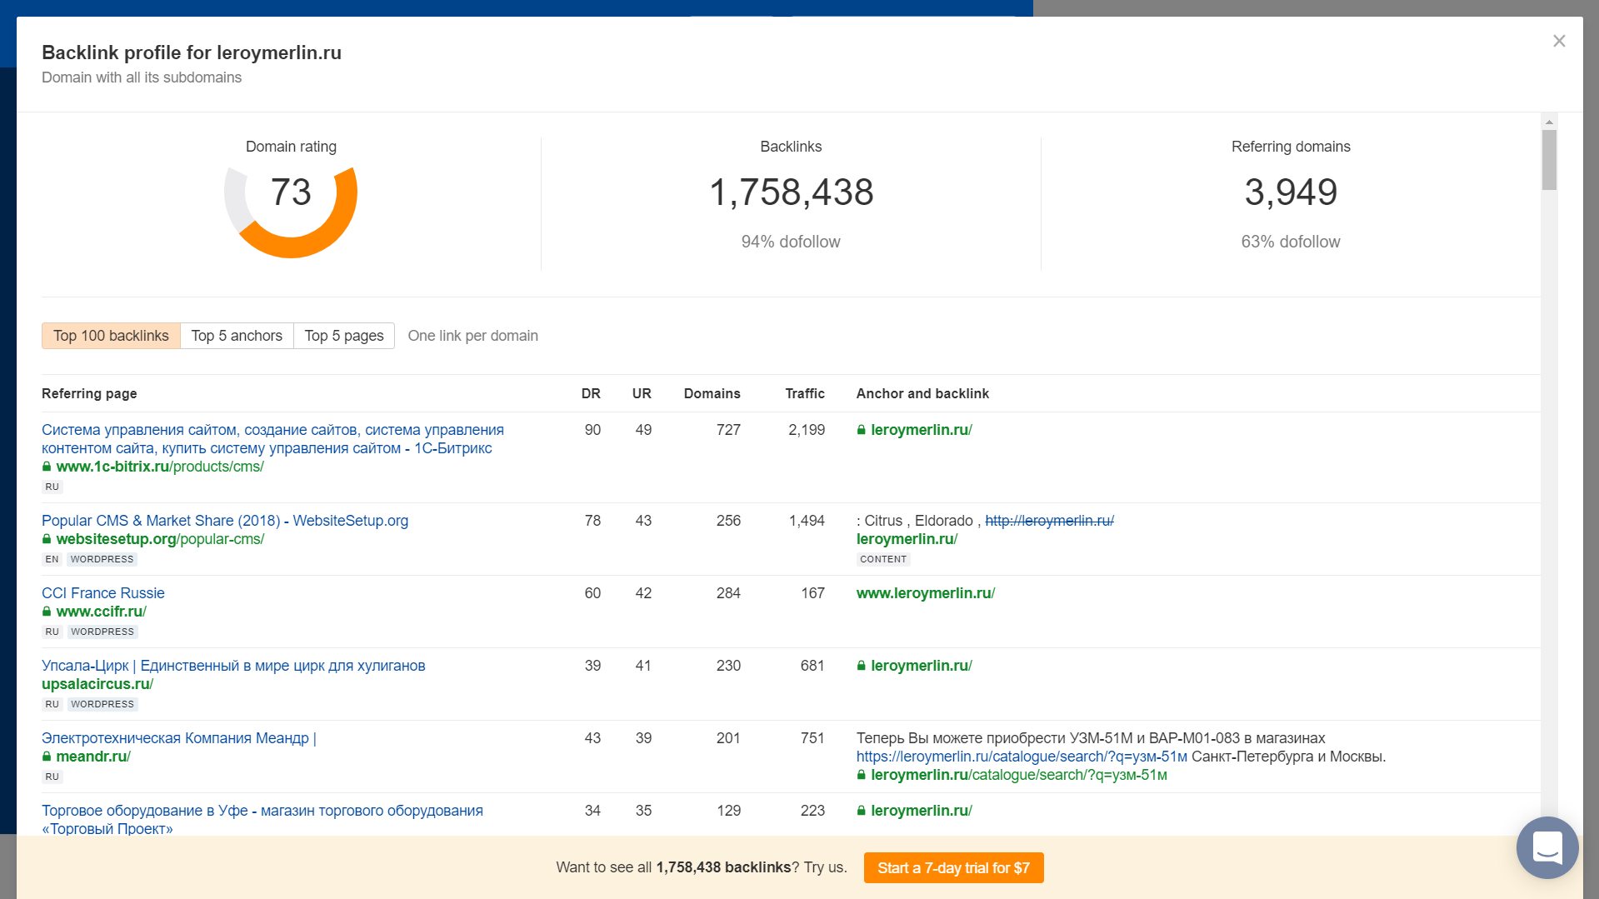Image resolution: width=1599 pixels, height=899 pixels.
Task: Click lock icon beside www.ccifr.ru link
Action: pyautogui.click(x=47, y=612)
